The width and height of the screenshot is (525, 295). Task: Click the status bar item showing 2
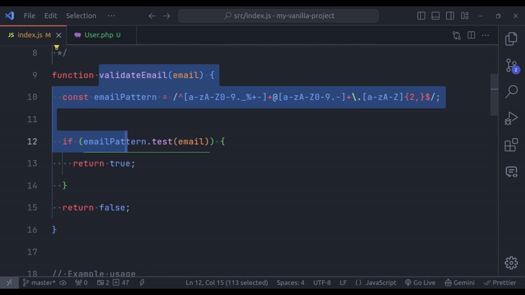(x=103, y=283)
